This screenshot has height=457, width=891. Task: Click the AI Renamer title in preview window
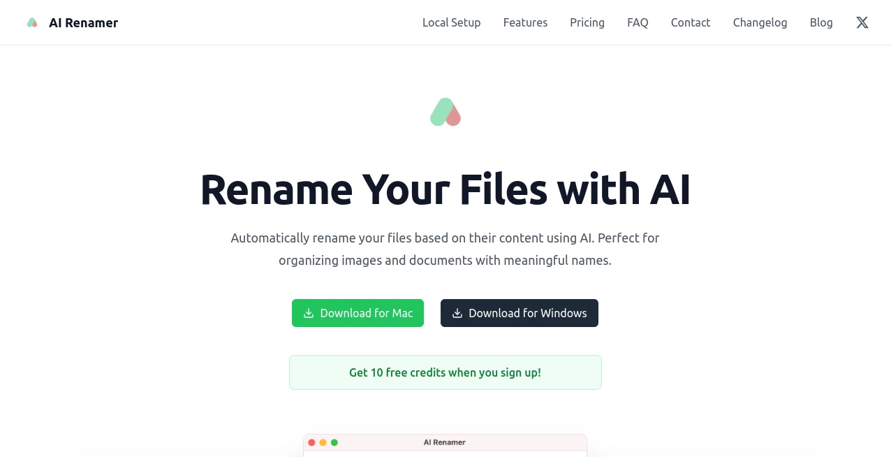pos(445,442)
